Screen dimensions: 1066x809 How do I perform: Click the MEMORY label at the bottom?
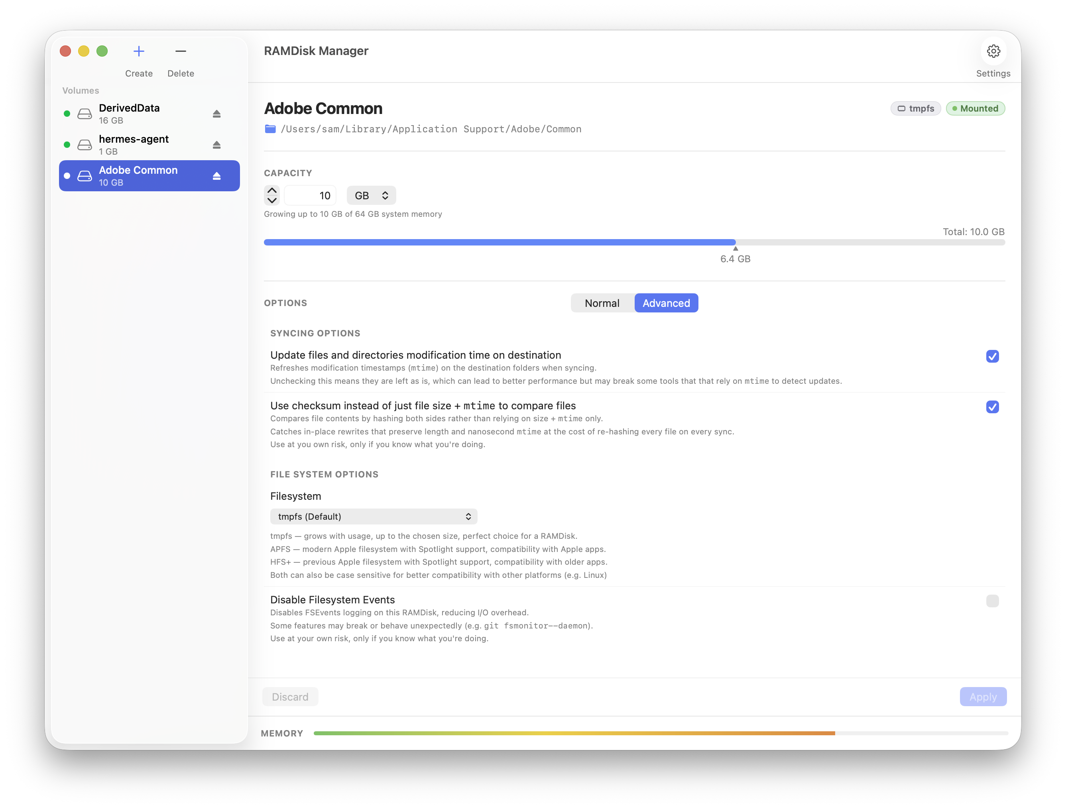click(282, 733)
